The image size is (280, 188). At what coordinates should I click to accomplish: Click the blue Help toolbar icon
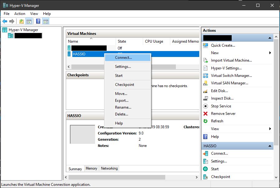[x=38, y=21]
